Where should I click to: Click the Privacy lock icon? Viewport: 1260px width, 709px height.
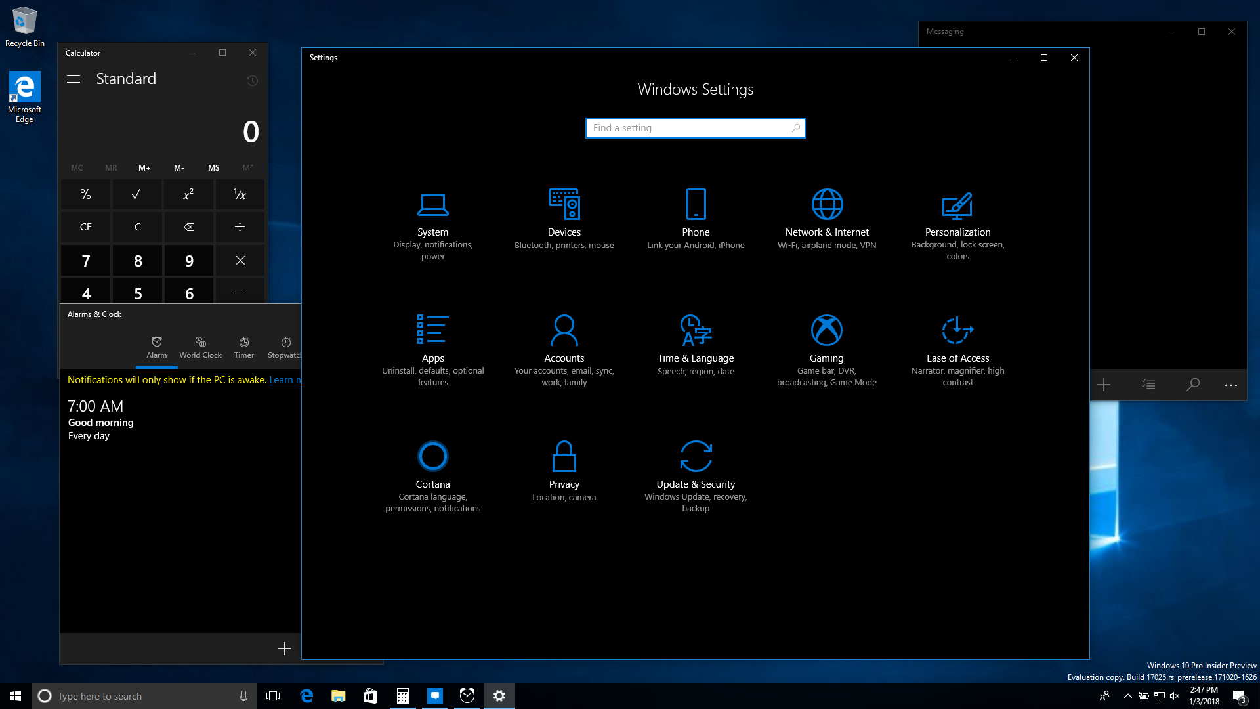pos(564,456)
